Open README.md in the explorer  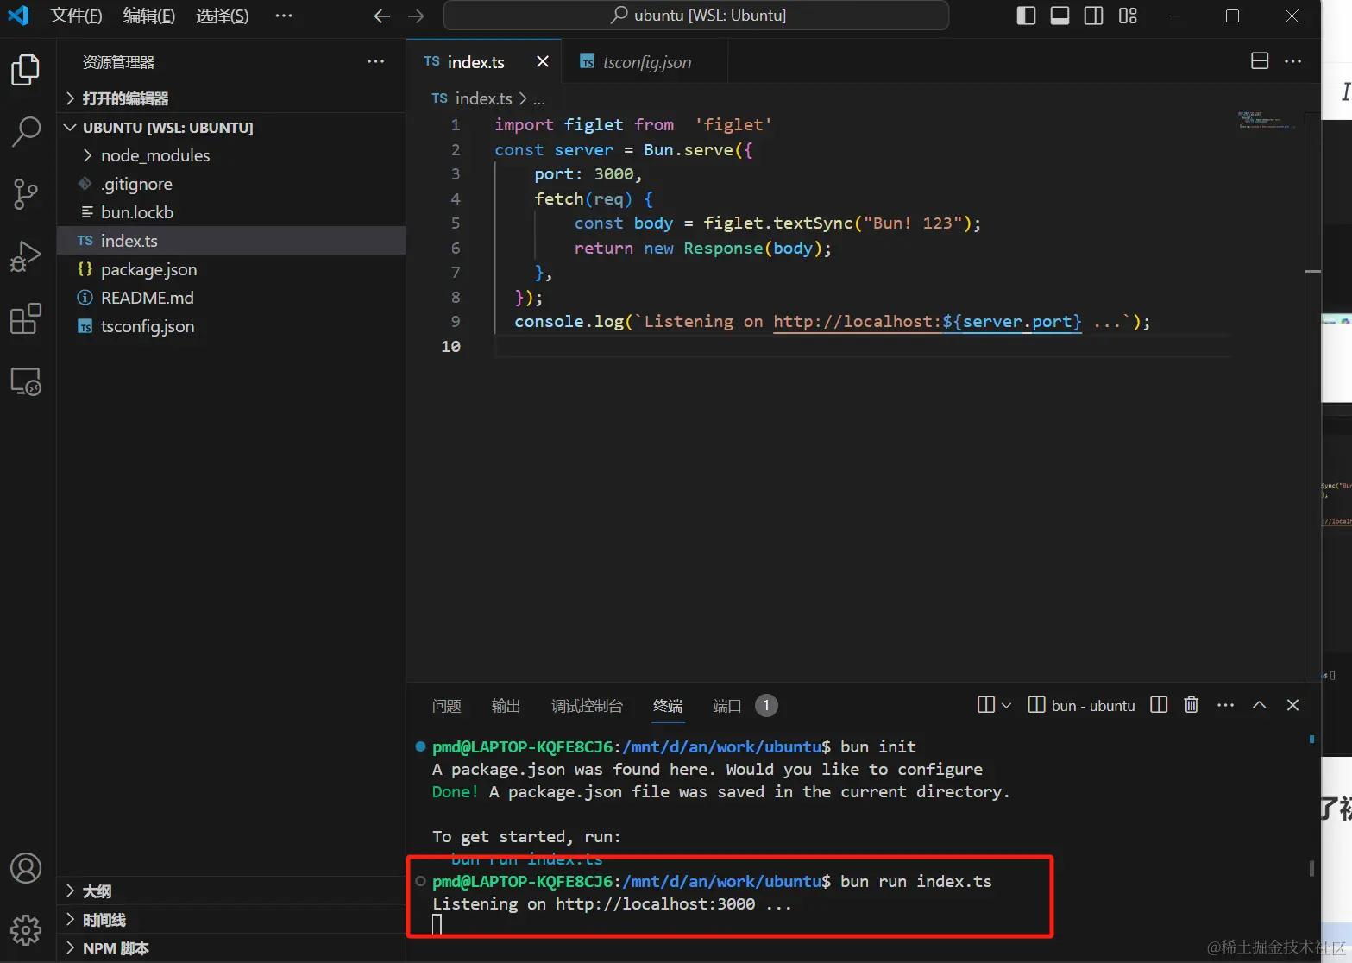(231, 298)
